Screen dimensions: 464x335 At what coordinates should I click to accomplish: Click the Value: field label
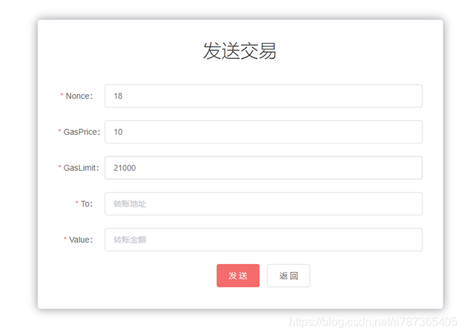pos(81,240)
